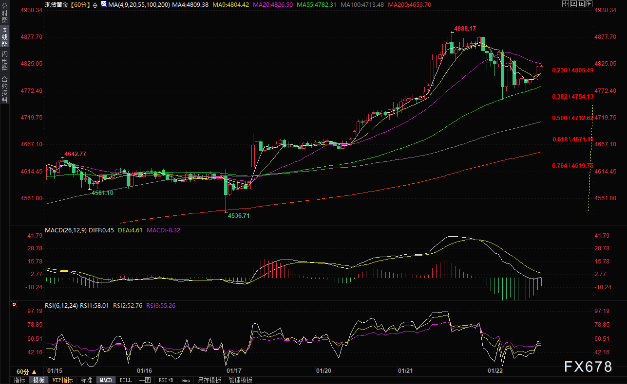Click the 4642.77 price label

click(x=75, y=154)
